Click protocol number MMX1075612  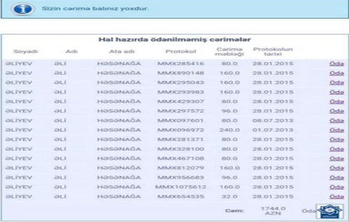[x=180, y=187]
